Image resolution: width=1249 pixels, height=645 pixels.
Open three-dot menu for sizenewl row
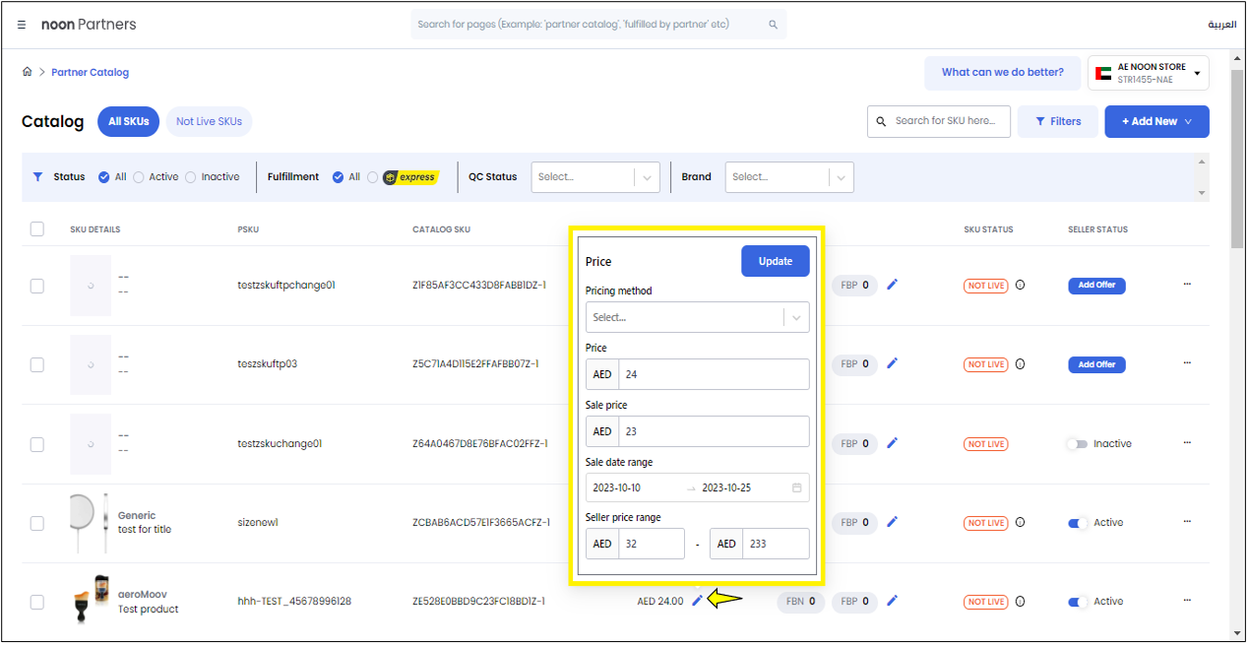coord(1187,522)
